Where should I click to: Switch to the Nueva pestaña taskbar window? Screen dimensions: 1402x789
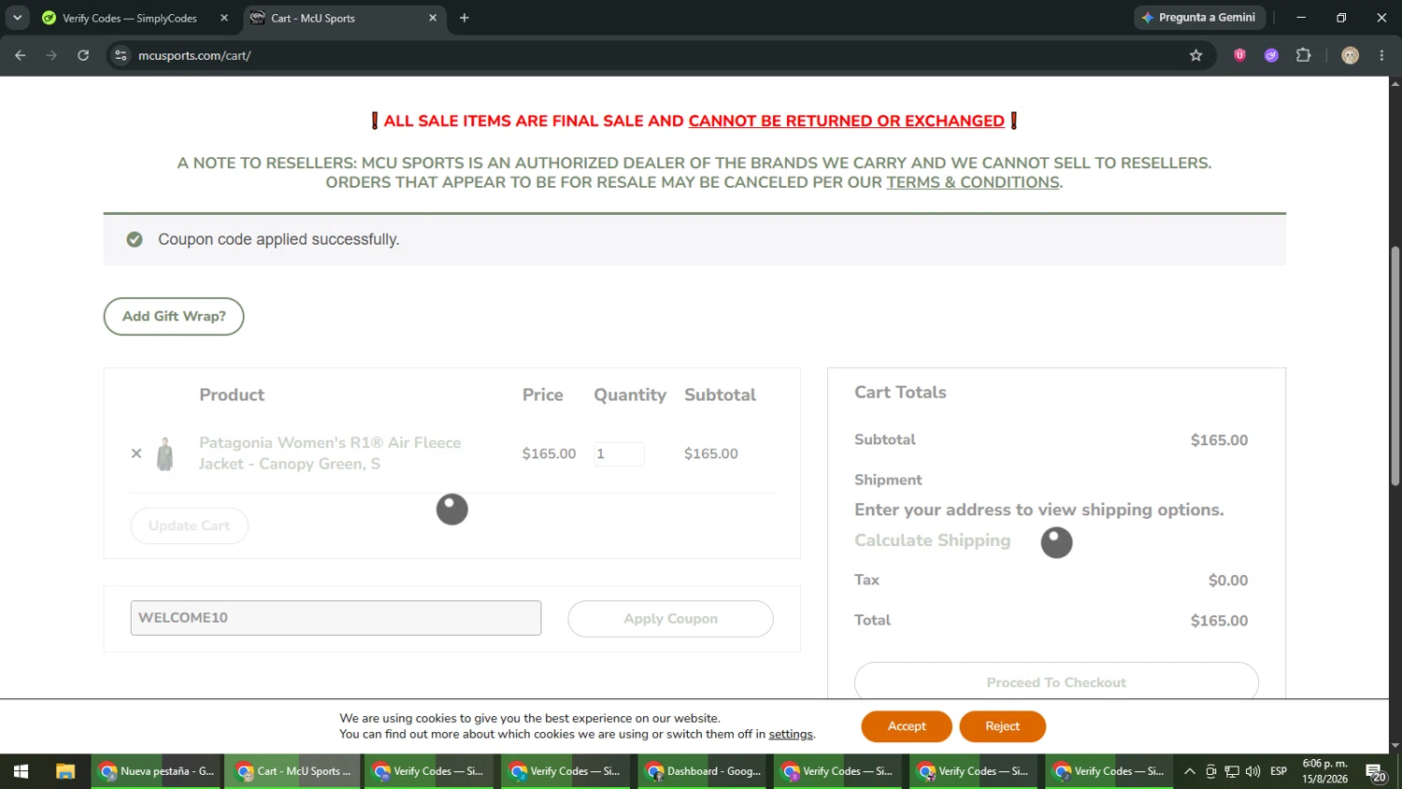pyautogui.click(x=157, y=771)
